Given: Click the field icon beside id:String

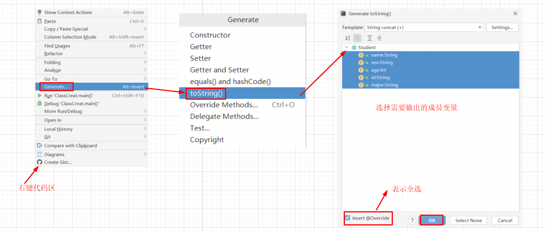Looking at the screenshot, I should tap(361, 77).
